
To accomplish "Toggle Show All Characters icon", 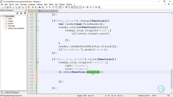I will pyautogui.click(x=63, y=7).
